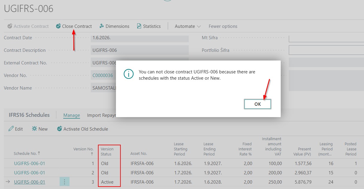Open schedule UGIFRS-006-01 version 2 link
The width and height of the screenshot is (364, 189).
point(30,173)
